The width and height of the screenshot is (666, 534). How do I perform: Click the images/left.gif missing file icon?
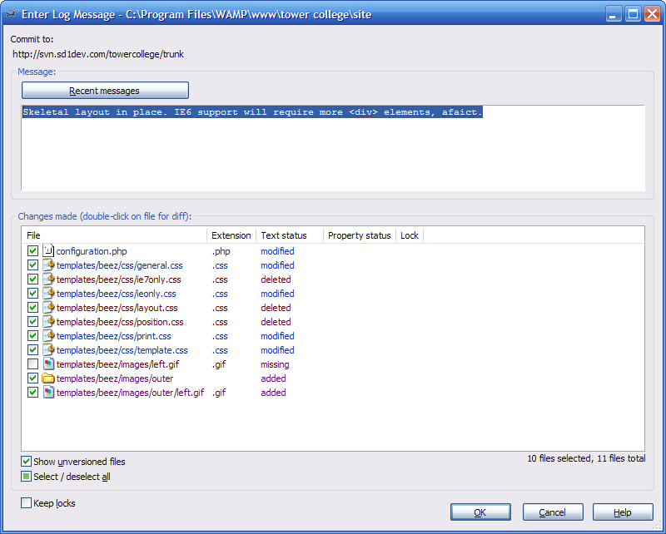coord(48,364)
